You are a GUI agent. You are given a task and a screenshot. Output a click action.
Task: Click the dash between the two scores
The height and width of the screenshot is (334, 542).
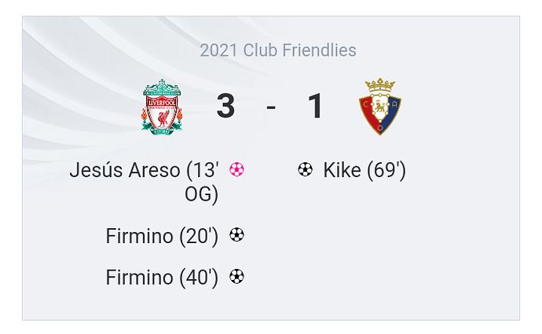point(271,106)
